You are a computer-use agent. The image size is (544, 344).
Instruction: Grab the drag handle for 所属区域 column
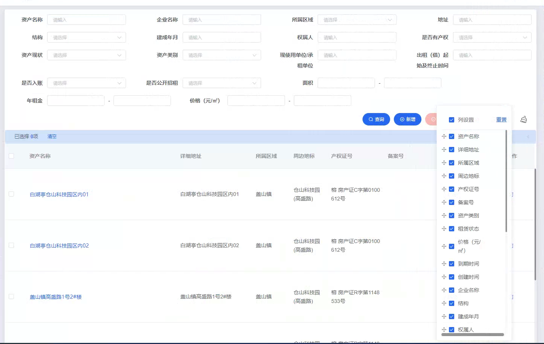coord(444,163)
